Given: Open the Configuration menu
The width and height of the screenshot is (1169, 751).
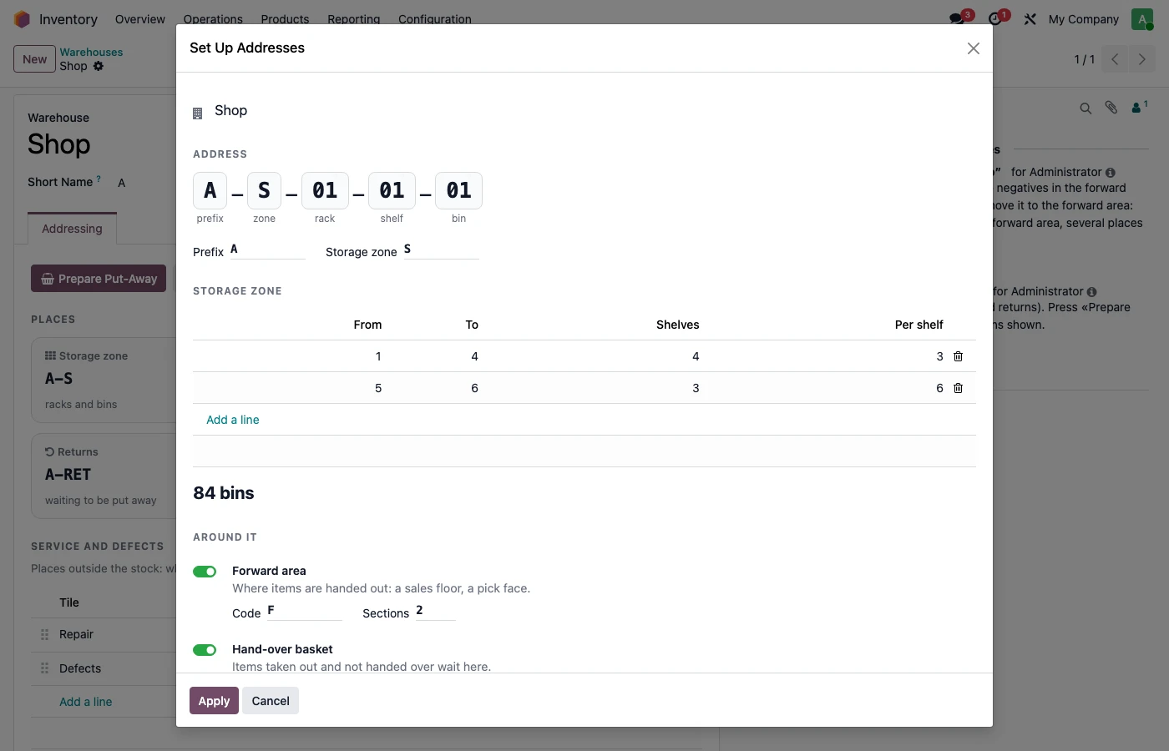Looking at the screenshot, I should [435, 19].
